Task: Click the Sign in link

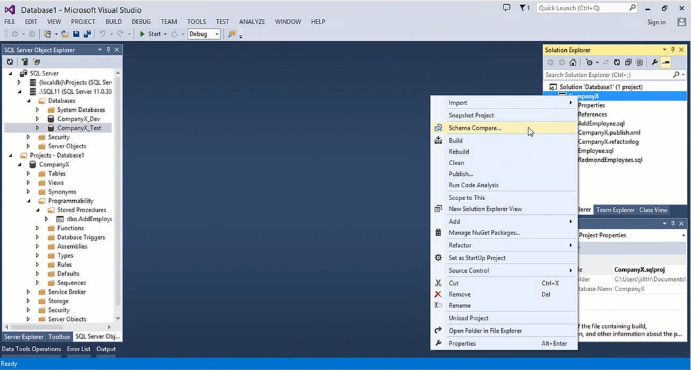Action: point(656,22)
